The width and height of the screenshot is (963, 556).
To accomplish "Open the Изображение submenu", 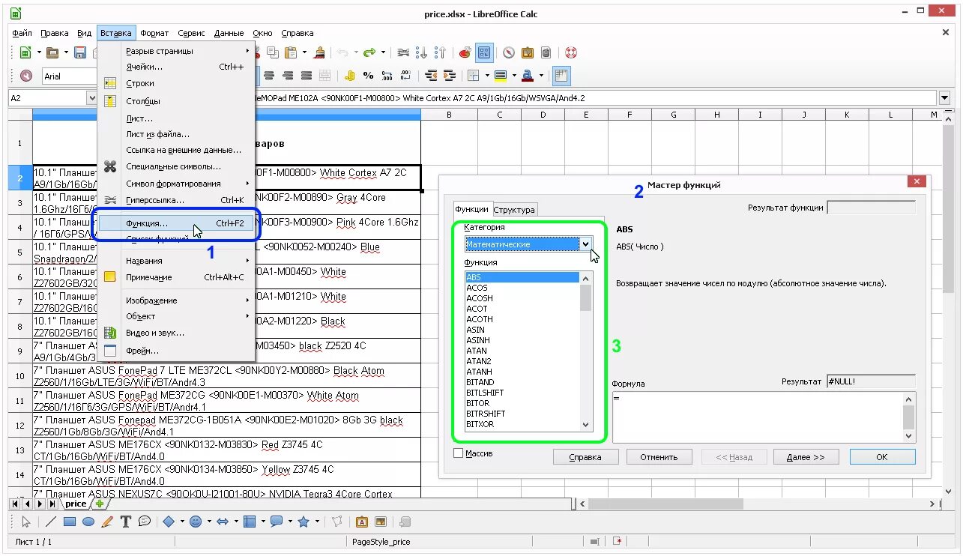I will [x=177, y=300].
